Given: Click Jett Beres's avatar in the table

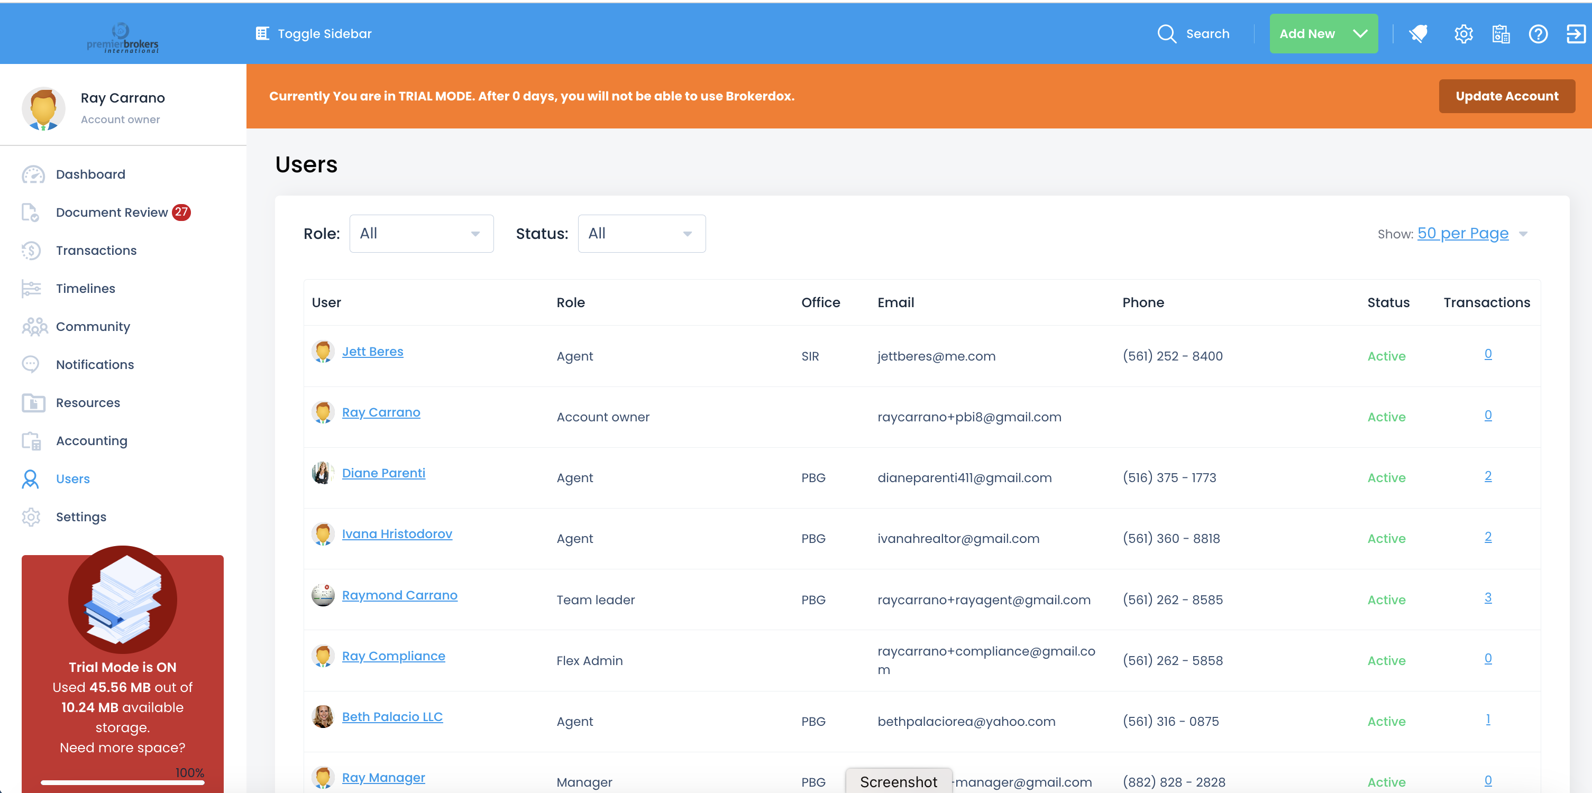Looking at the screenshot, I should click(323, 352).
